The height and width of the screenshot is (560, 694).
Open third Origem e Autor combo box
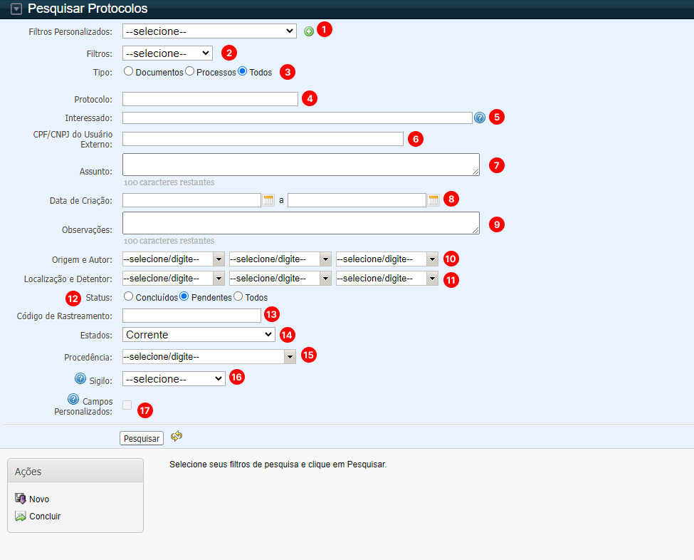387,259
